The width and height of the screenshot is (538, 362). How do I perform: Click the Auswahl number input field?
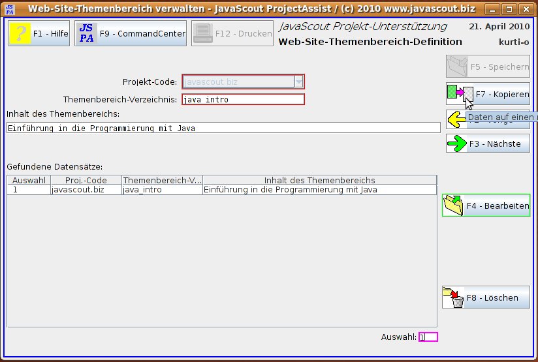428,337
